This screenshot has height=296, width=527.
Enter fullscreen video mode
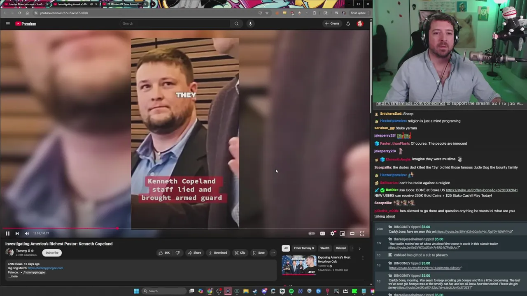pos(362,234)
